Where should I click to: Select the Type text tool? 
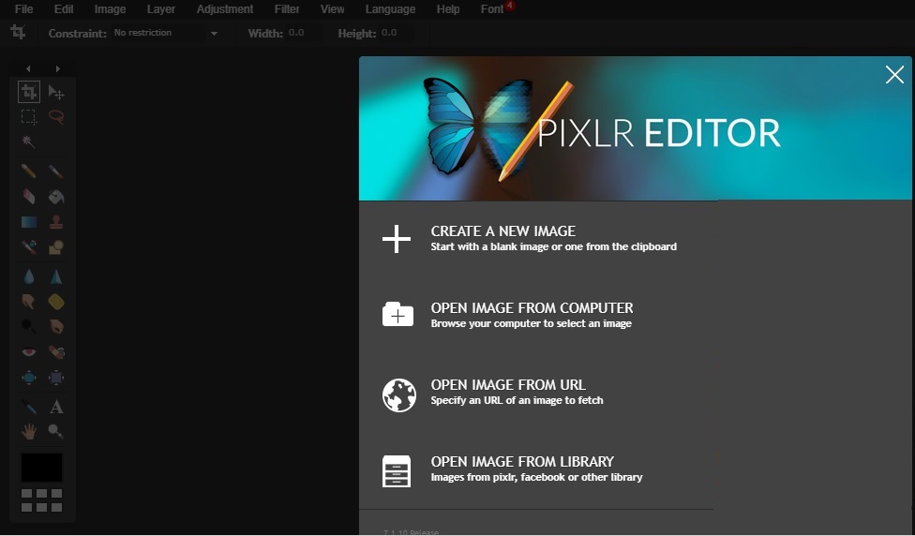click(x=56, y=407)
